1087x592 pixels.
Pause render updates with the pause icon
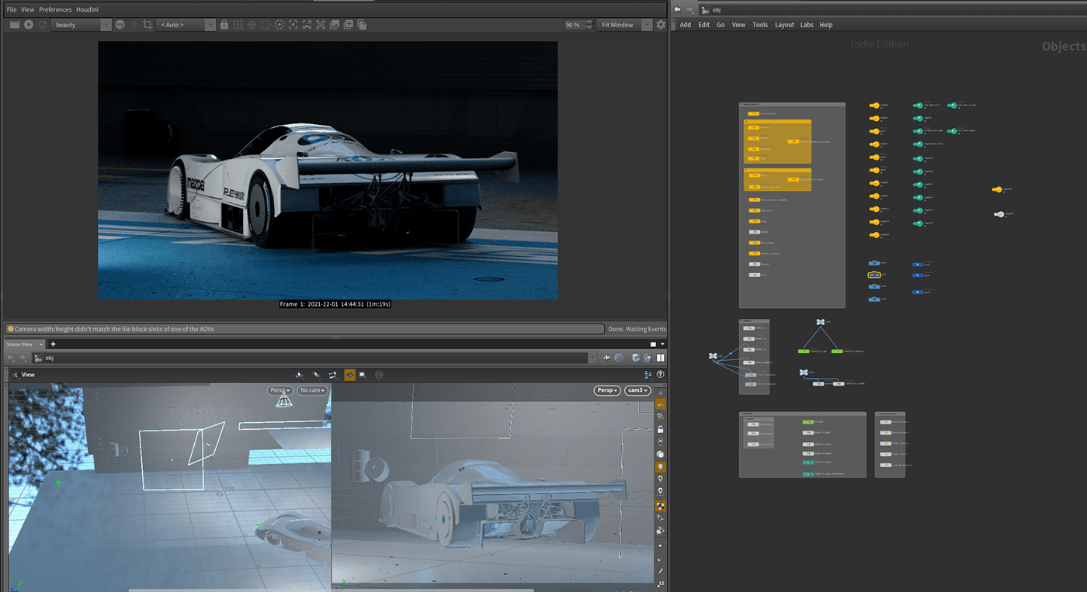661,357
